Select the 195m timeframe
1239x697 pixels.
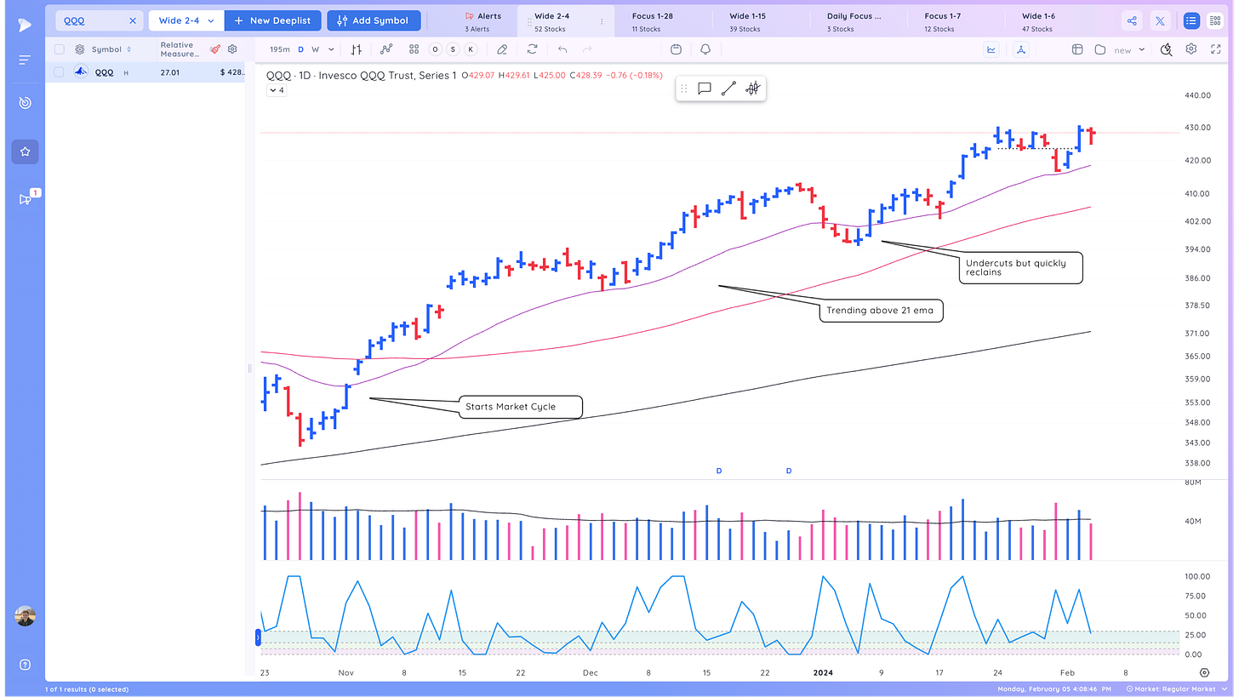click(x=280, y=49)
